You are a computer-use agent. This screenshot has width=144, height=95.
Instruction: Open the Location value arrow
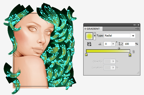pos(113,68)
